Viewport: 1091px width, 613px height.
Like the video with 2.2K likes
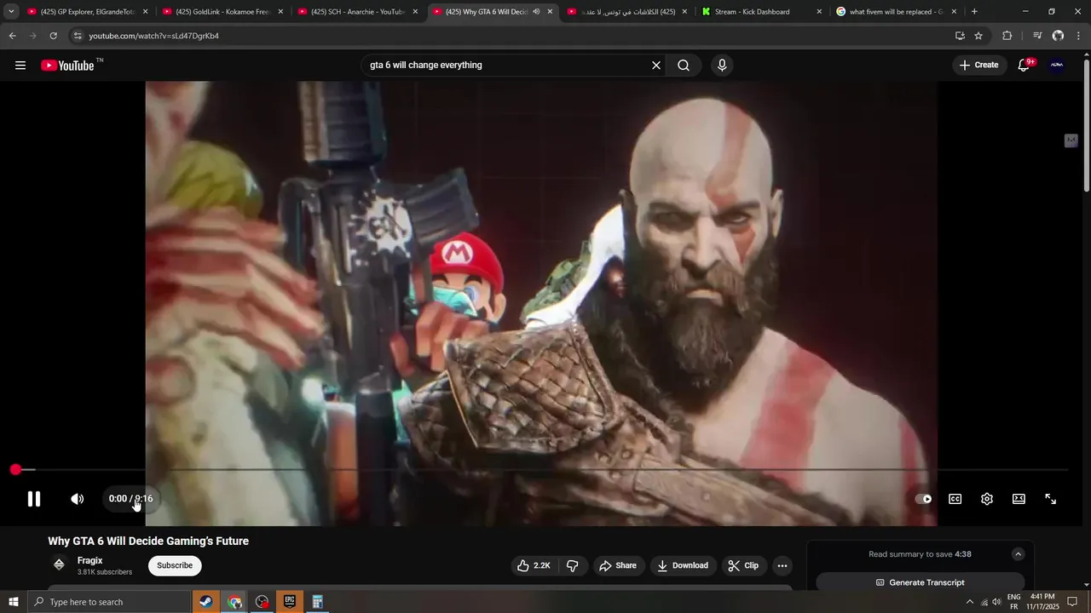point(534,565)
